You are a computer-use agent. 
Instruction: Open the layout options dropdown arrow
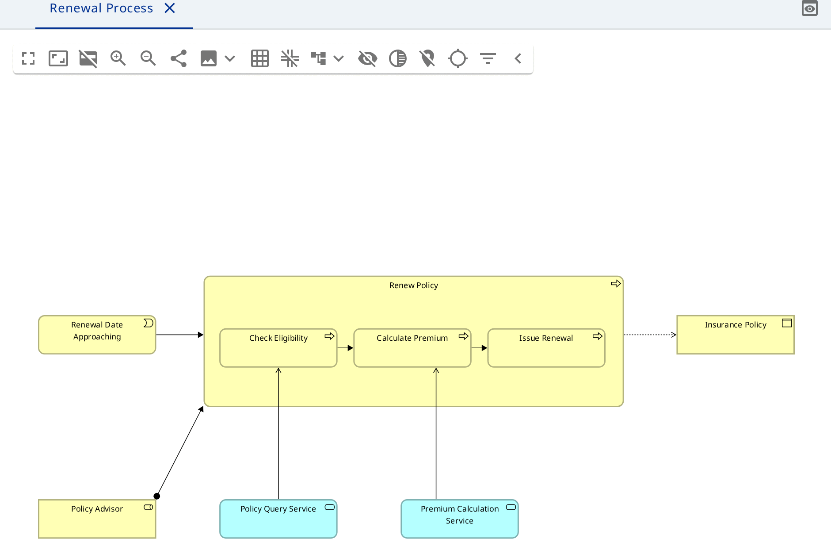339,58
